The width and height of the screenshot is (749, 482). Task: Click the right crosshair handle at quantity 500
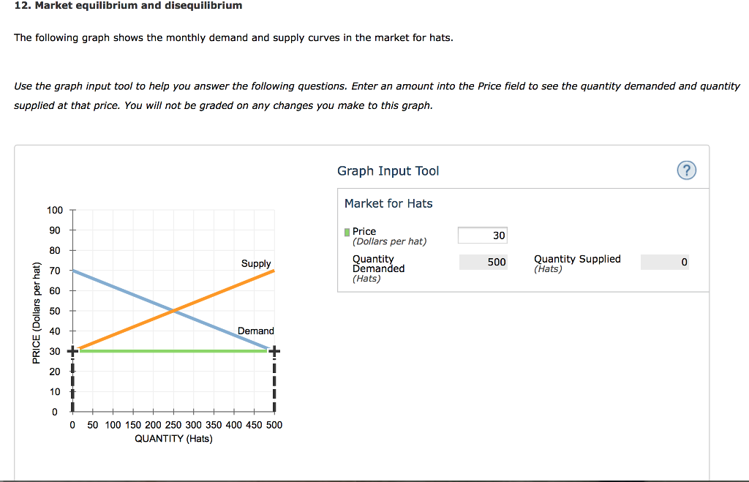[274, 351]
